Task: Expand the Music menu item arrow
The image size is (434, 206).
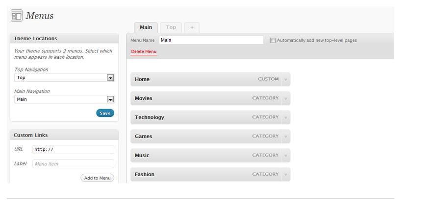Action: pyautogui.click(x=286, y=156)
